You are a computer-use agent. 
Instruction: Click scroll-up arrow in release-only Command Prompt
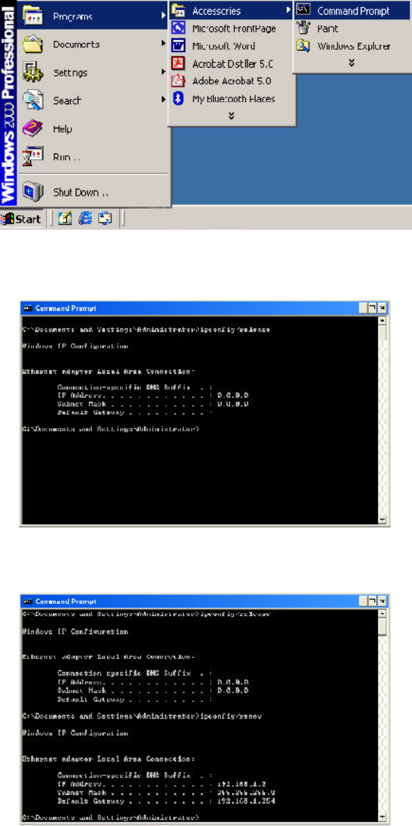(382, 321)
